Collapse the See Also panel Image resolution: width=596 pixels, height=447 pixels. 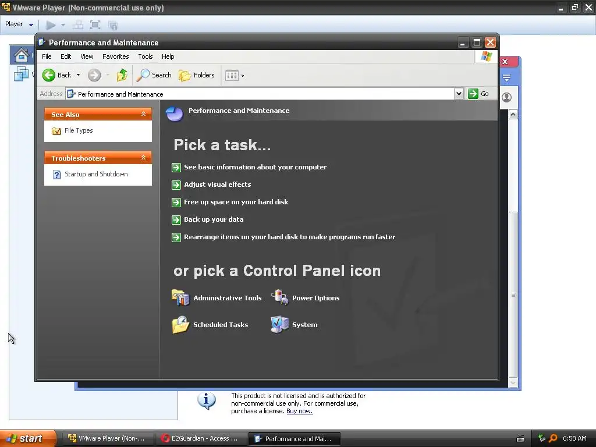pyautogui.click(x=143, y=114)
